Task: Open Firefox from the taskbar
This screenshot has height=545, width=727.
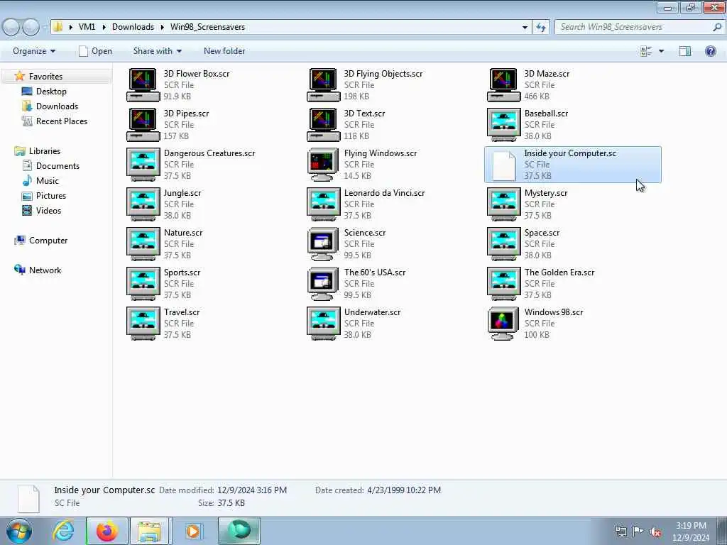Action: [107, 531]
